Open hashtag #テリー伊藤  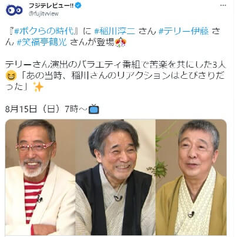tap(183, 31)
